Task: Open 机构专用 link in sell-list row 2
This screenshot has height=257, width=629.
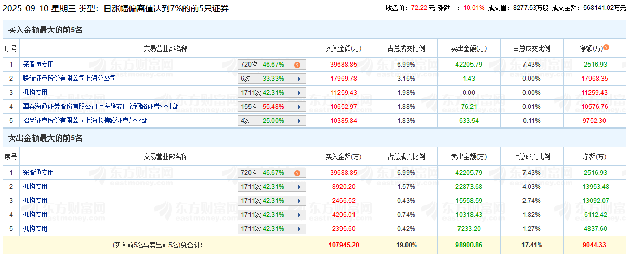Action: pos(35,187)
